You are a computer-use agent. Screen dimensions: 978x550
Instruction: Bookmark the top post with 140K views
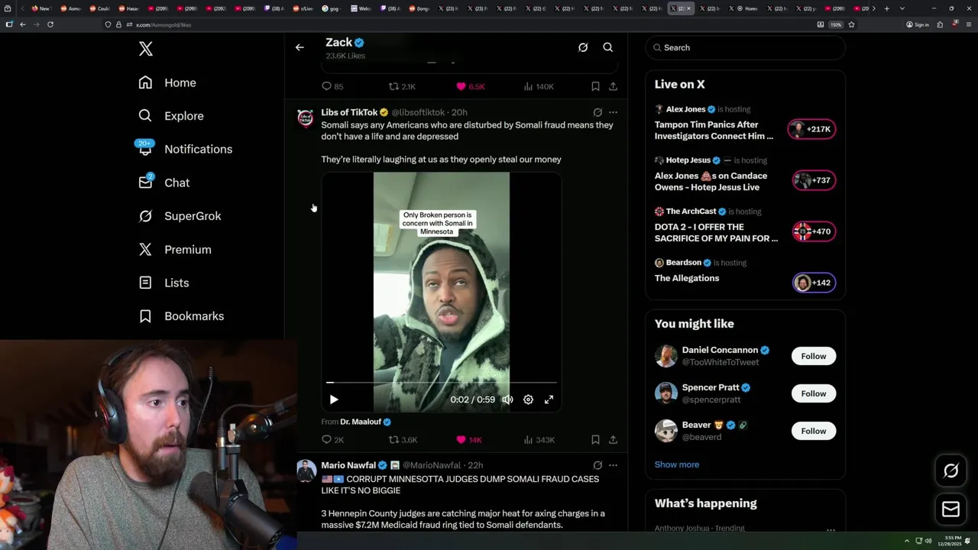tap(595, 86)
